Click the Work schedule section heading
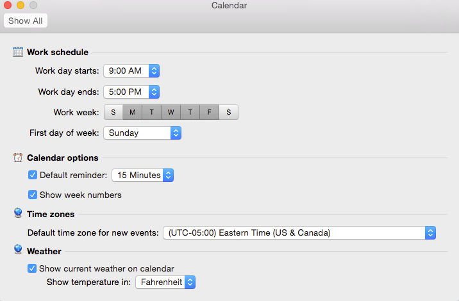459x301 pixels. (x=58, y=52)
